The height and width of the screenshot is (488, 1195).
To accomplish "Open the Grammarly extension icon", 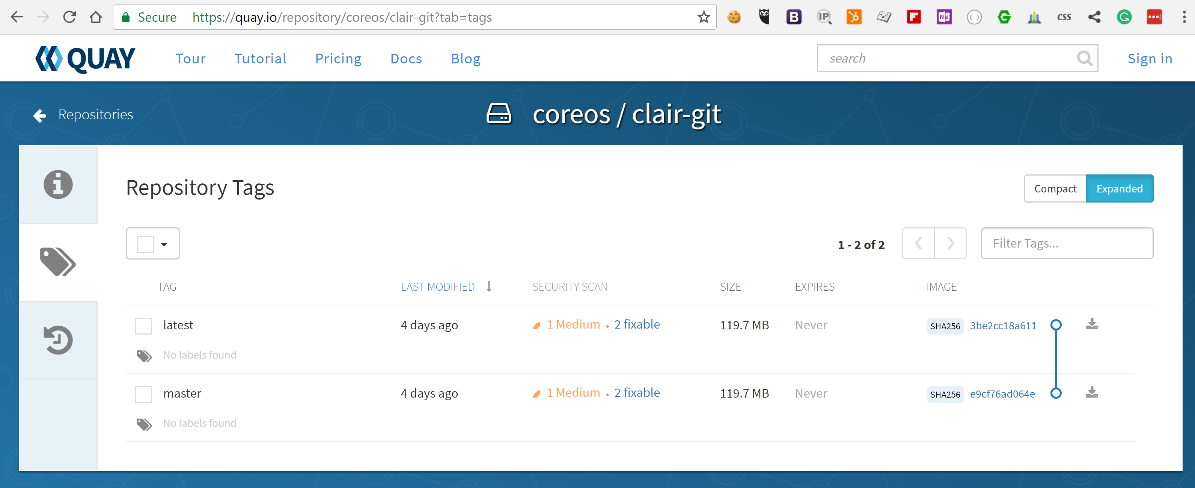I will (x=1124, y=17).
